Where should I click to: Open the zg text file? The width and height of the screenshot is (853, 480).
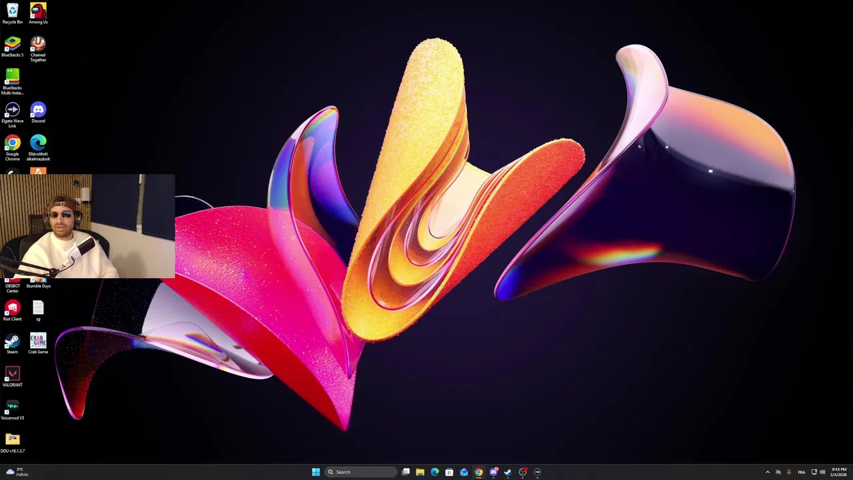[38, 311]
